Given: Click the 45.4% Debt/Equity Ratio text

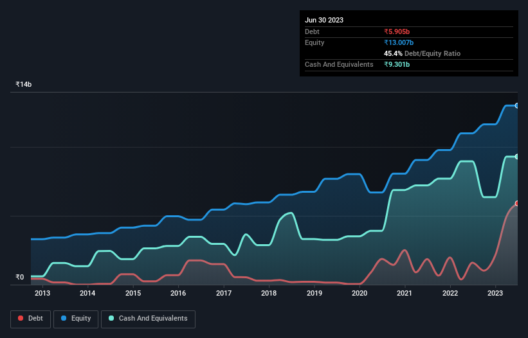Looking at the screenshot, I should point(423,53).
